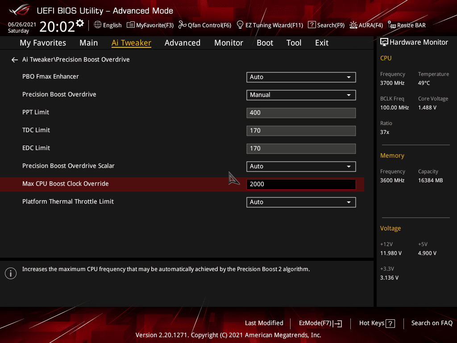Viewport: 457px width, 343px height.
Task: Click CPU frequency value 3700 MHz
Action: [x=392, y=83]
